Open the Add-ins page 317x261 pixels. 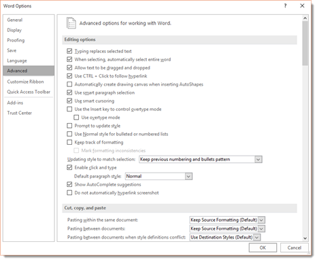tap(29, 103)
